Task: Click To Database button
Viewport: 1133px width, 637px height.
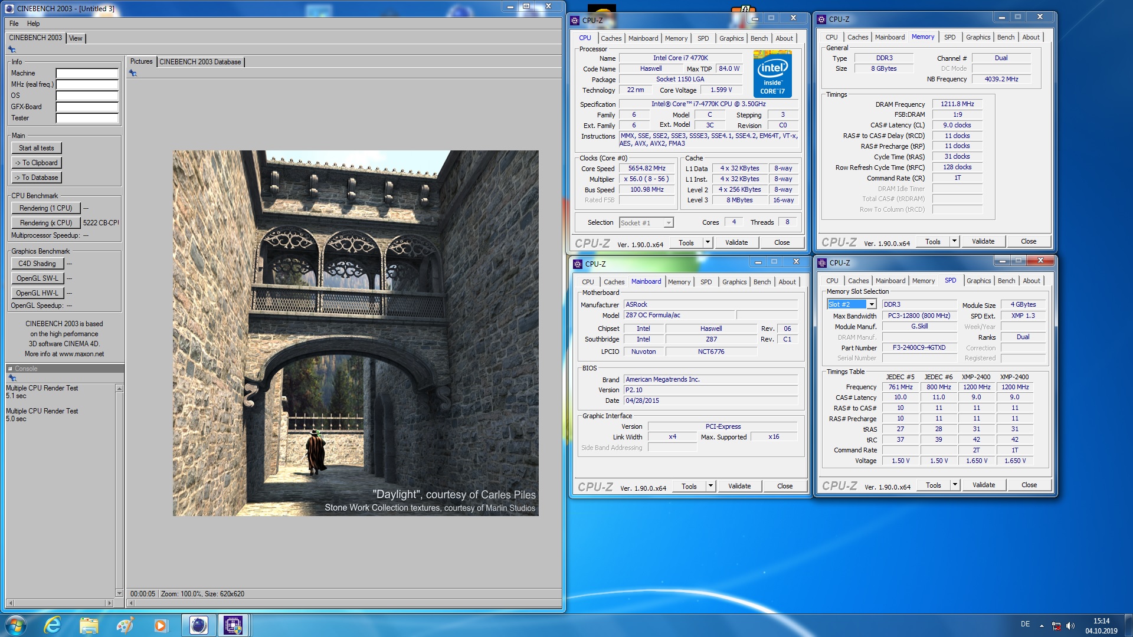Action: point(37,178)
